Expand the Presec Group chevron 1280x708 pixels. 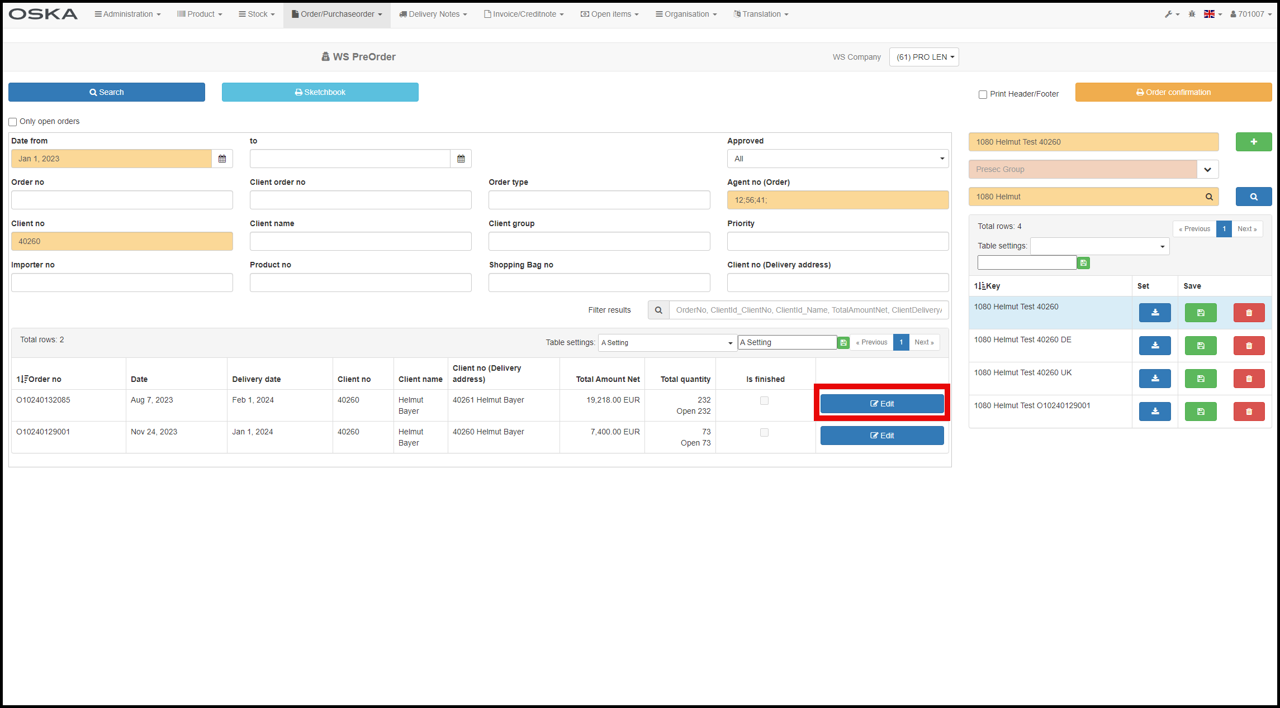pos(1207,169)
